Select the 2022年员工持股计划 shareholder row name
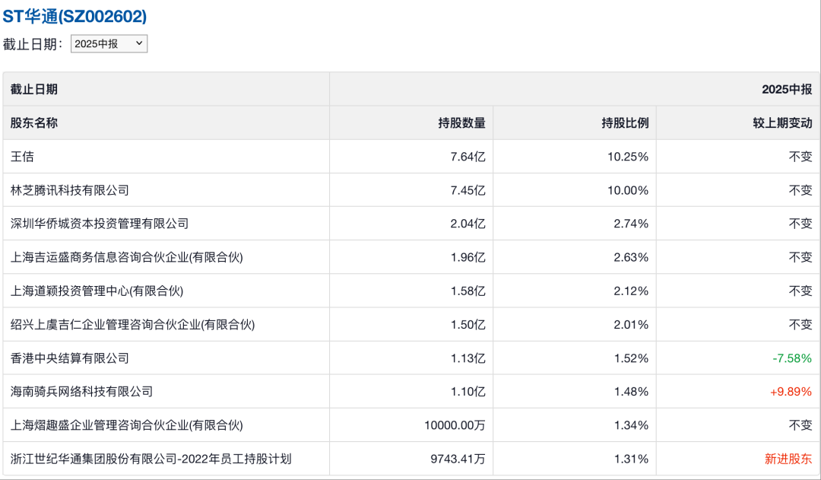Viewport: 821px width, 480px height. 151,459
